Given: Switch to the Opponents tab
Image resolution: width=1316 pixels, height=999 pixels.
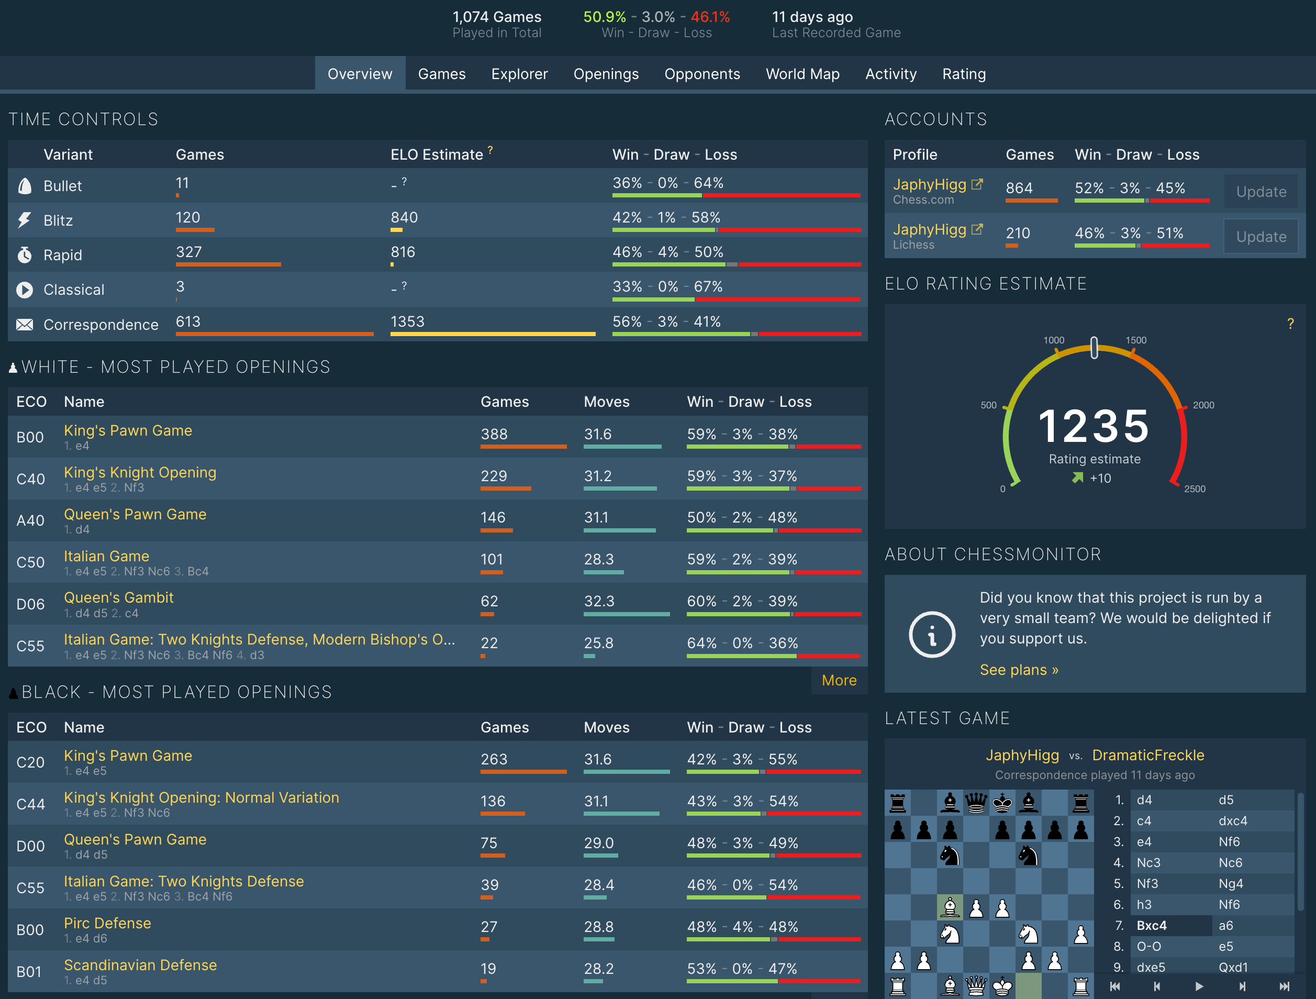Looking at the screenshot, I should 702,74.
